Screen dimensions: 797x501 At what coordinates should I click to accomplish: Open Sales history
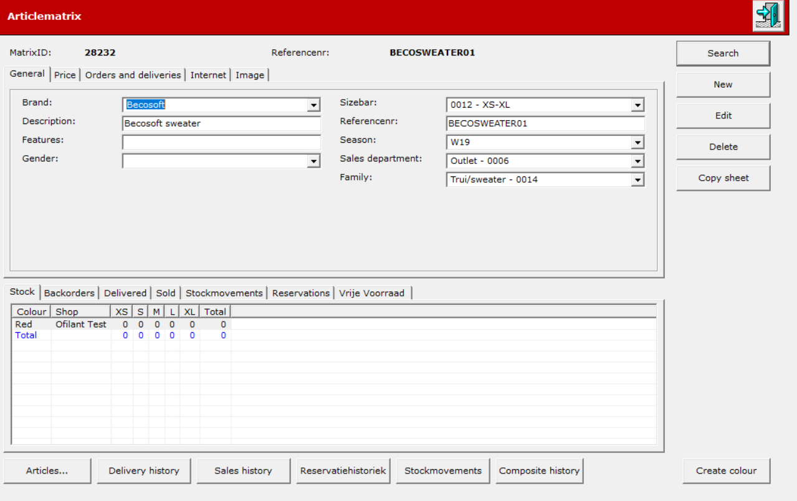tap(243, 471)
